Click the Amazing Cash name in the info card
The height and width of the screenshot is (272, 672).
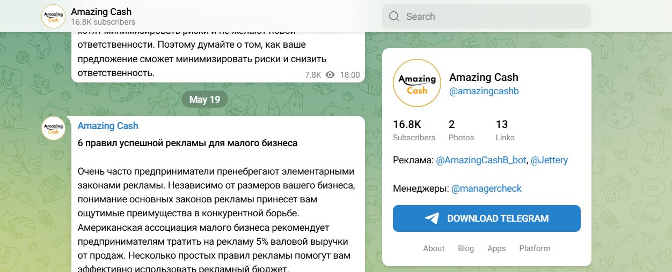(484, 77)
